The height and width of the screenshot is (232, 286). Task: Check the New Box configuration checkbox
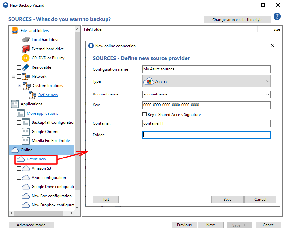click(19, 196)
